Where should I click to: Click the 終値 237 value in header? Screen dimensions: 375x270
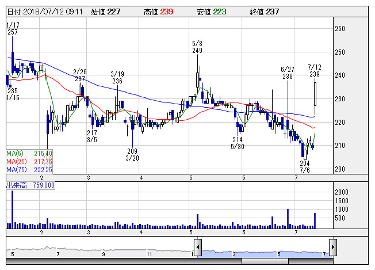[x=257, y=11]
